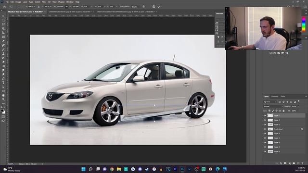Select the Rectangular Marquee tool

3,20
